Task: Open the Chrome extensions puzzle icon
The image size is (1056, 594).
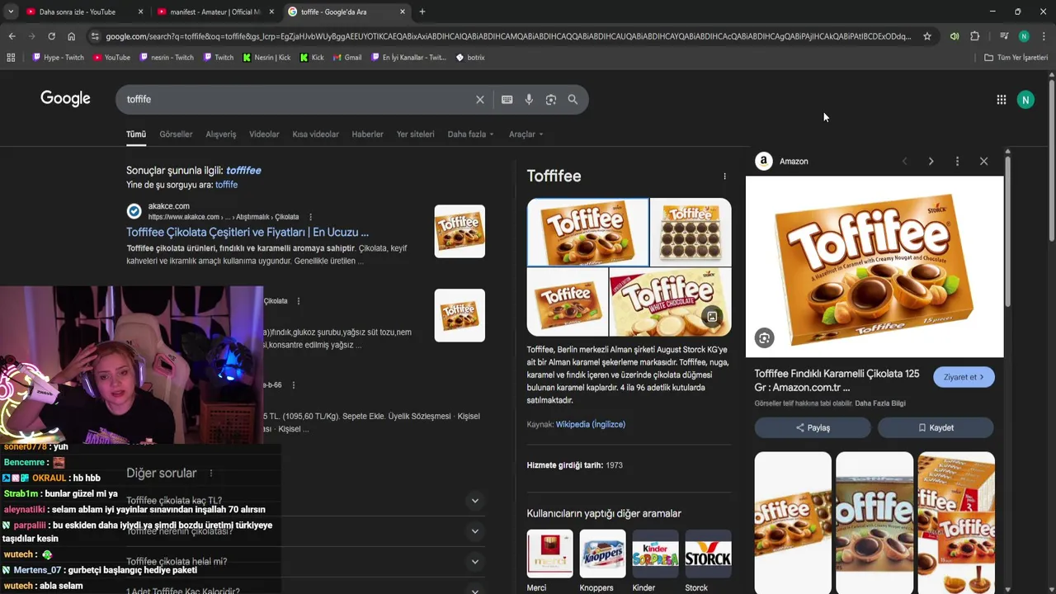Action: point(975,36)
